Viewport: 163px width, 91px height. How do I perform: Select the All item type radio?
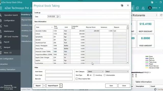pyautogui.click(x=88, y=75)
